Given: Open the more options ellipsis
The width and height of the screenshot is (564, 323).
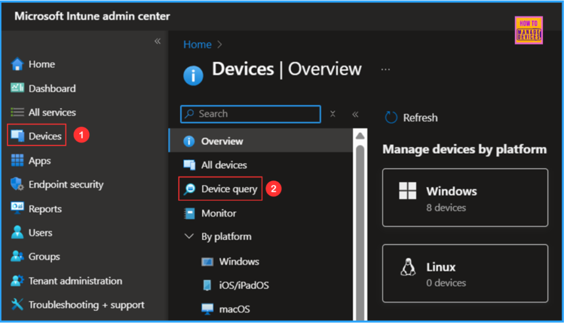Looking at the screenshot, I should pos(385,69).
